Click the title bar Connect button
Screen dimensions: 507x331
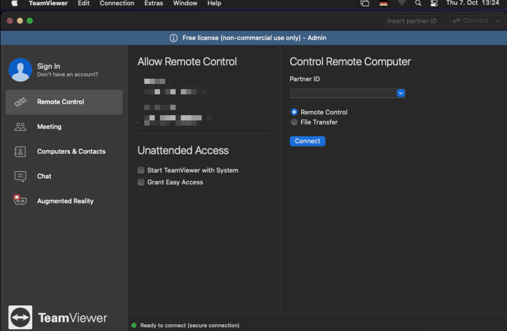[471, 21]
